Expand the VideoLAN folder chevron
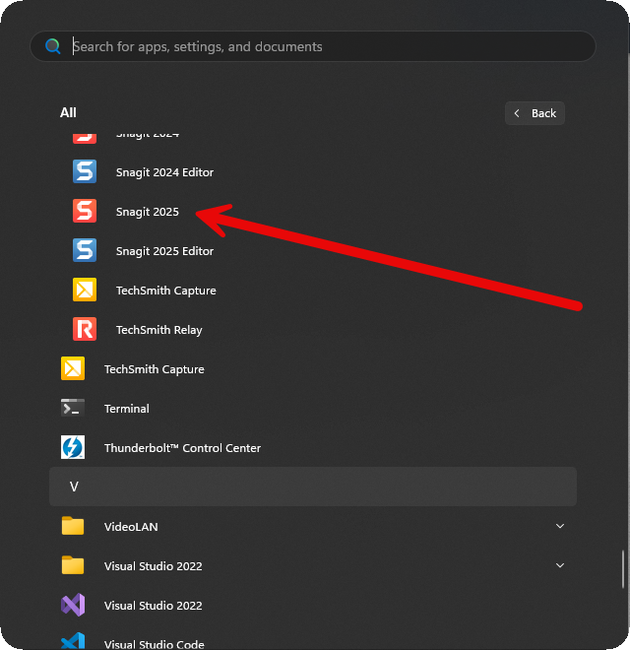Image resolution: width=630 pixels, height=650 pixels. click(x=560, y=526)
